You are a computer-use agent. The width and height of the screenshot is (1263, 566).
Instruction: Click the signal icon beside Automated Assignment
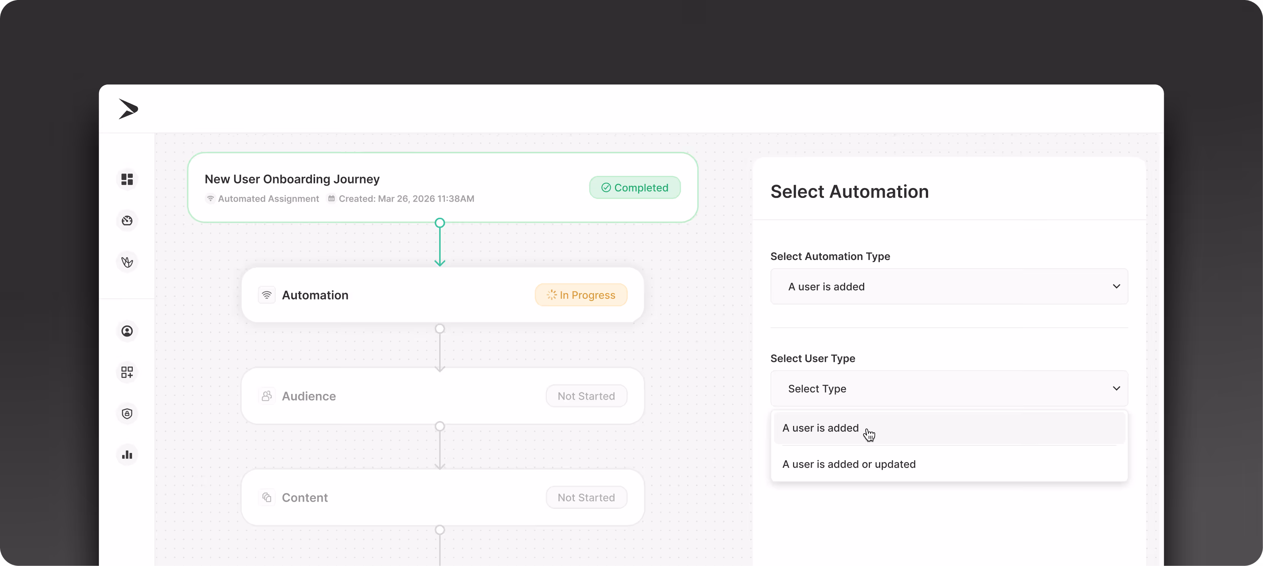[210, 198]
